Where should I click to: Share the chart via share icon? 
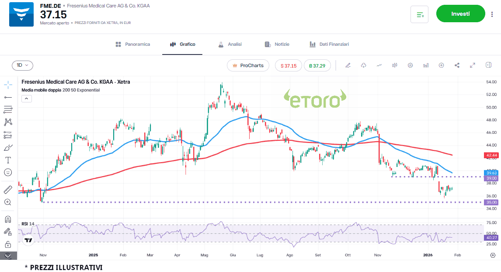tap(457, 65)
